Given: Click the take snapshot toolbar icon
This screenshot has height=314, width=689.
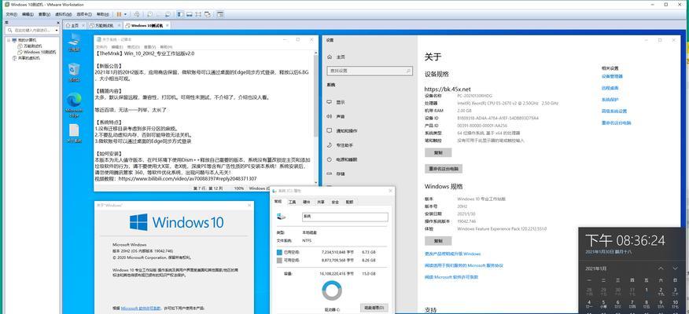Looking at the screenshot, I should point(151,14).
